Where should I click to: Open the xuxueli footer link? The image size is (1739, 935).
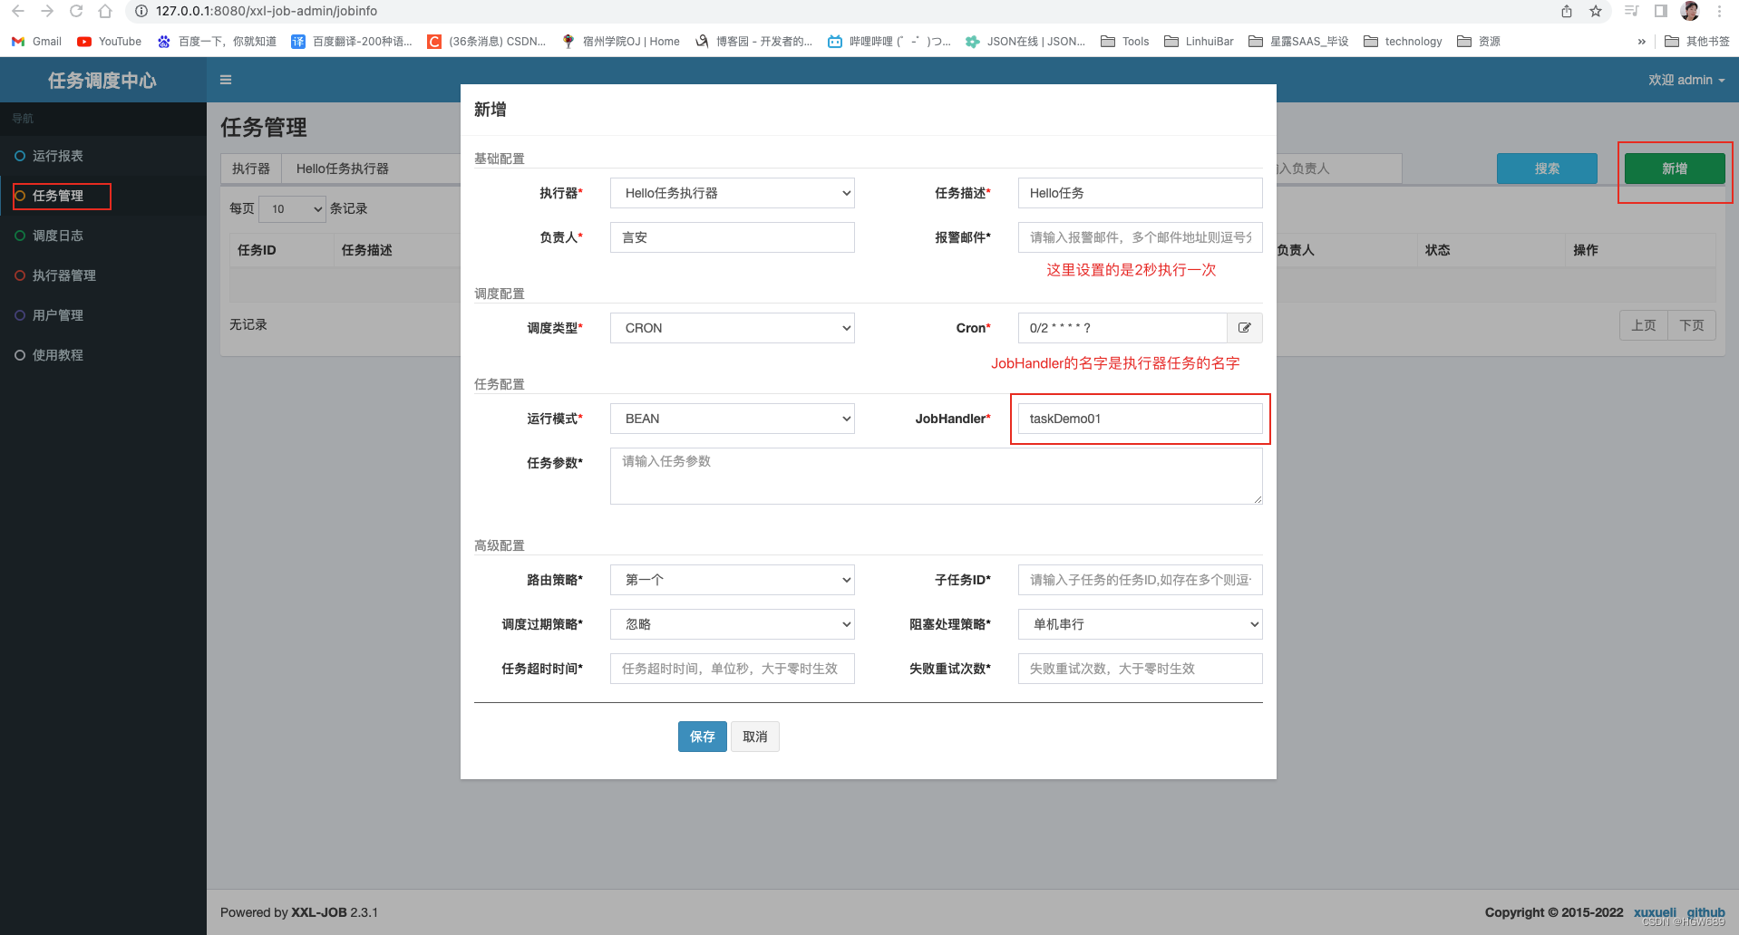1655,912
